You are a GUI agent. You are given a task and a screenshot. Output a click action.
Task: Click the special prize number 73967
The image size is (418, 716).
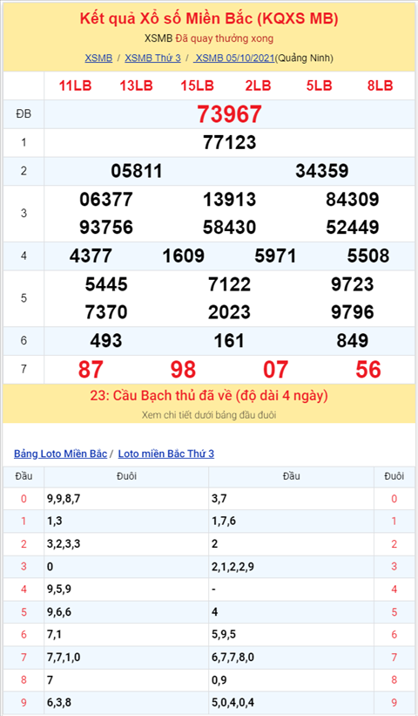(x=229, y=114)
